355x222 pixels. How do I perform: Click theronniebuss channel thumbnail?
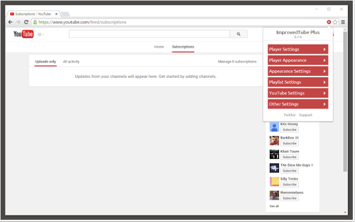(274, 195)
